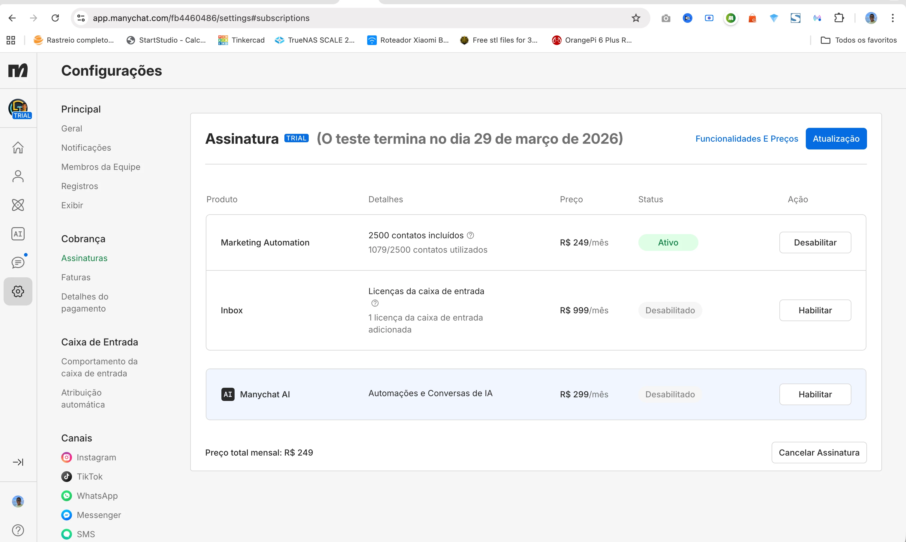
Task: Open the Automation icon in sidebar
Action: (x=18, y=205)
